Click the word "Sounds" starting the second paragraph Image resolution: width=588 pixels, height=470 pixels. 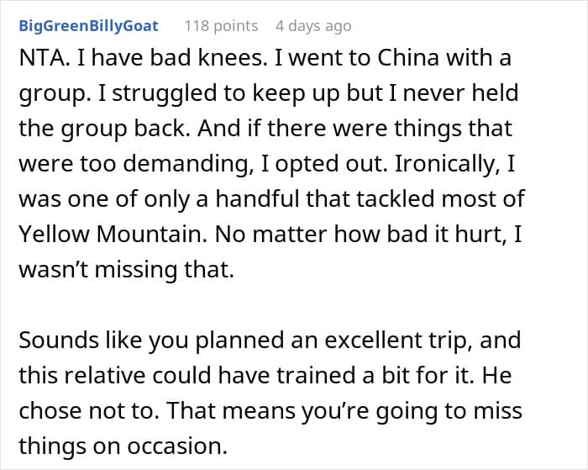tap(58, 341)
